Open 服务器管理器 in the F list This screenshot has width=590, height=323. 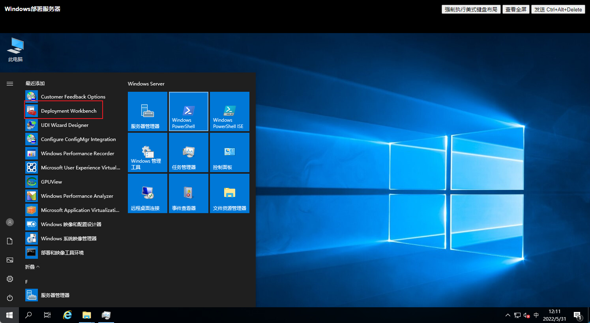tap(73, 295)
